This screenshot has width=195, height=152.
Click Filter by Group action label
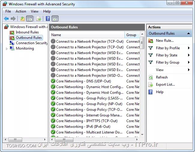tap(168, 62)
